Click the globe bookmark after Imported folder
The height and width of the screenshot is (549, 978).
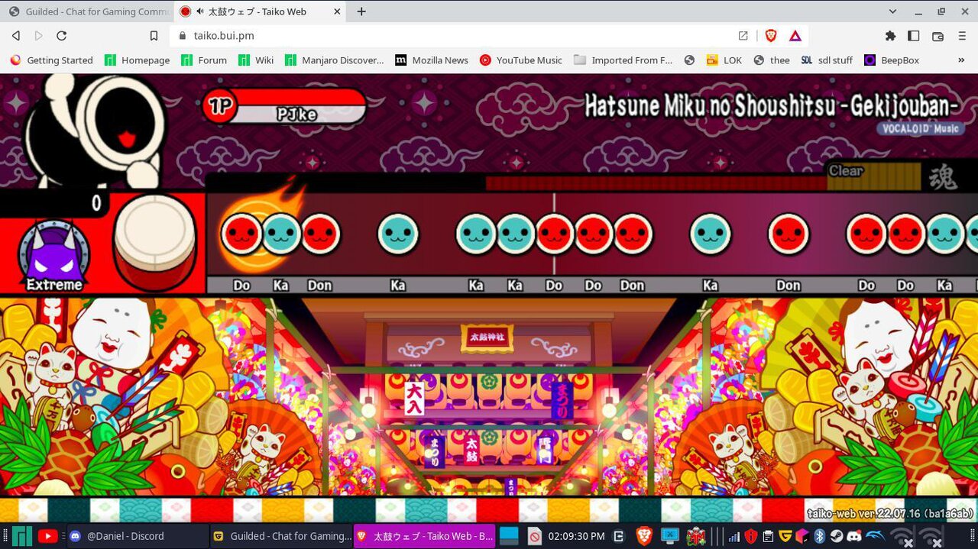(689, 60)
